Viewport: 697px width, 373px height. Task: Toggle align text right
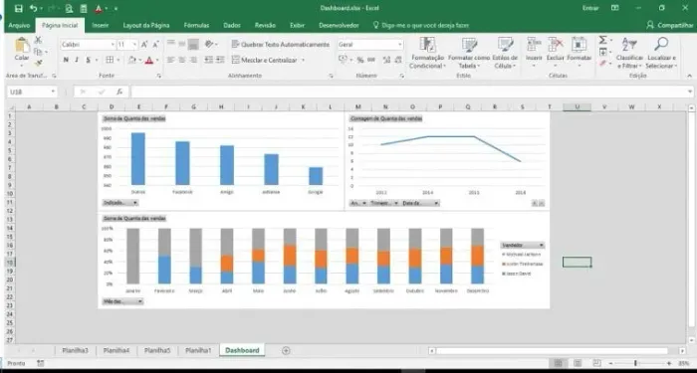(193, 60)
